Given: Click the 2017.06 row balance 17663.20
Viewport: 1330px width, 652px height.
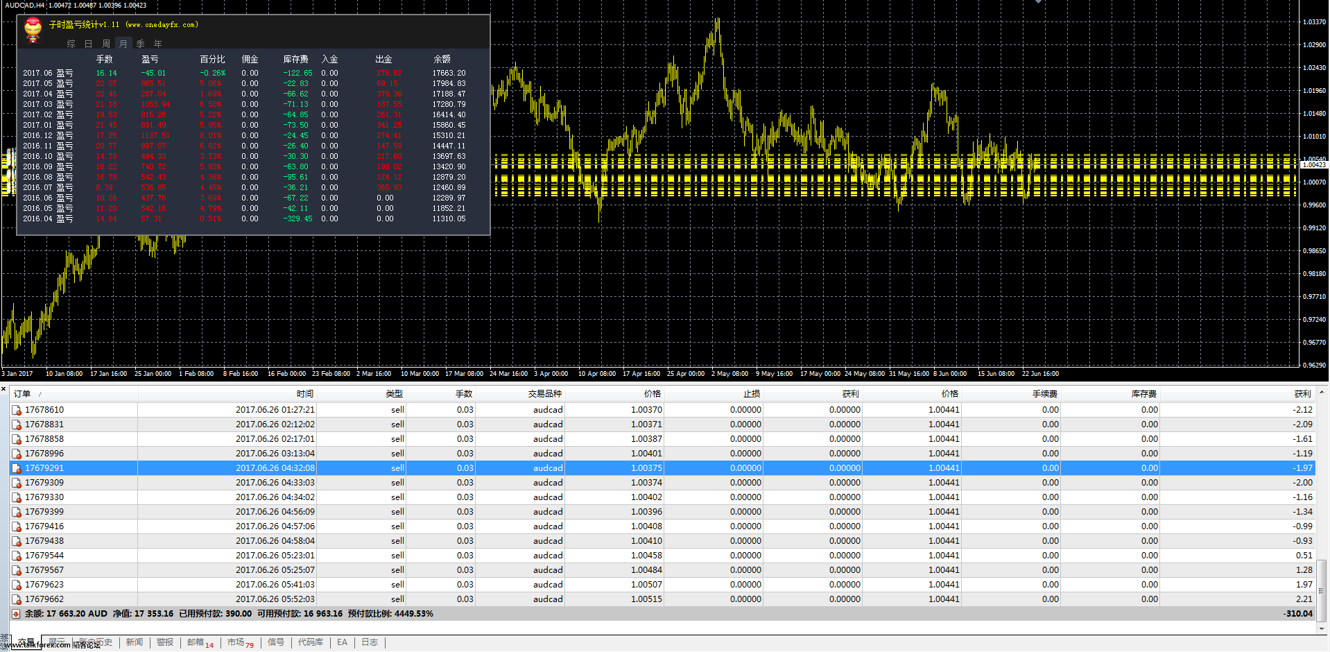Looking at the screenshot, I should point(449,73).
